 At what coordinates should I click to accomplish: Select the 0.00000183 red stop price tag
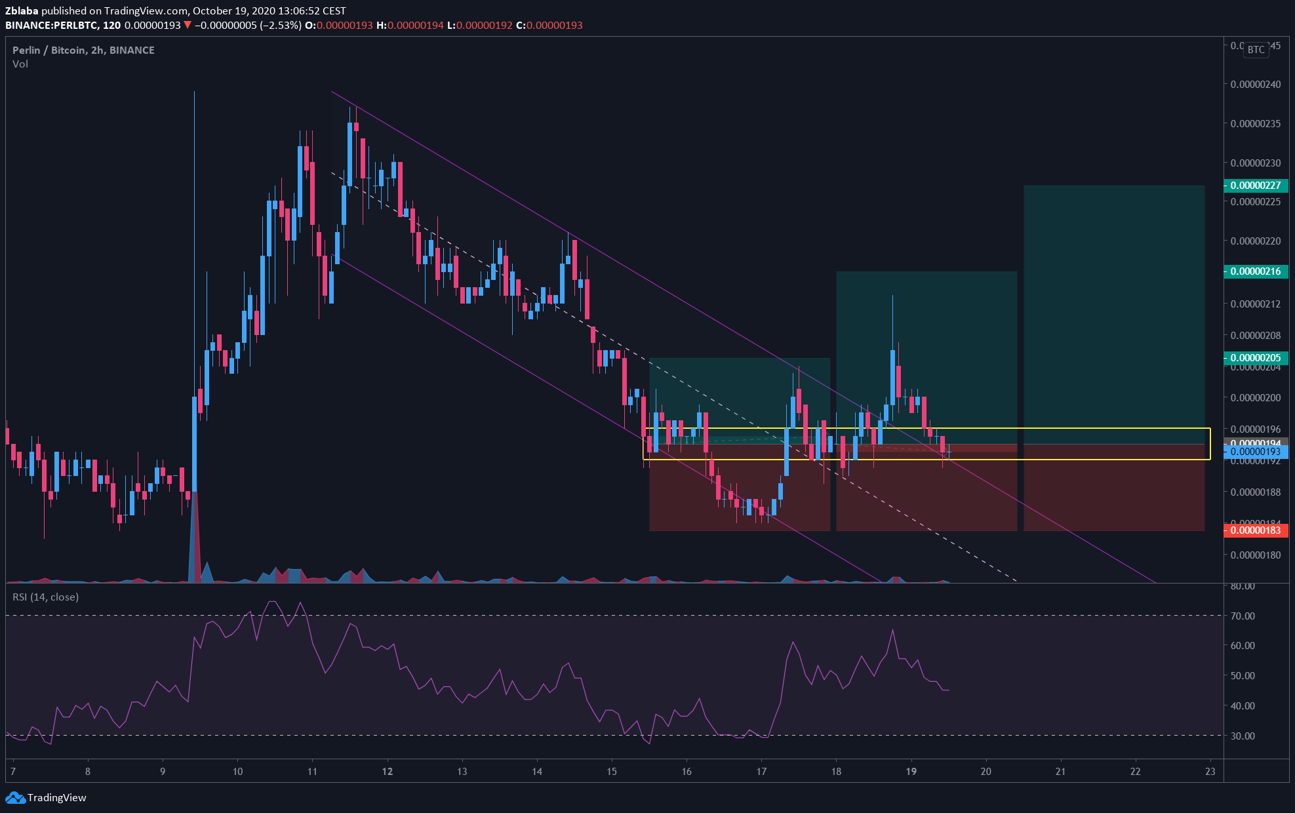tap(1256, 530)
